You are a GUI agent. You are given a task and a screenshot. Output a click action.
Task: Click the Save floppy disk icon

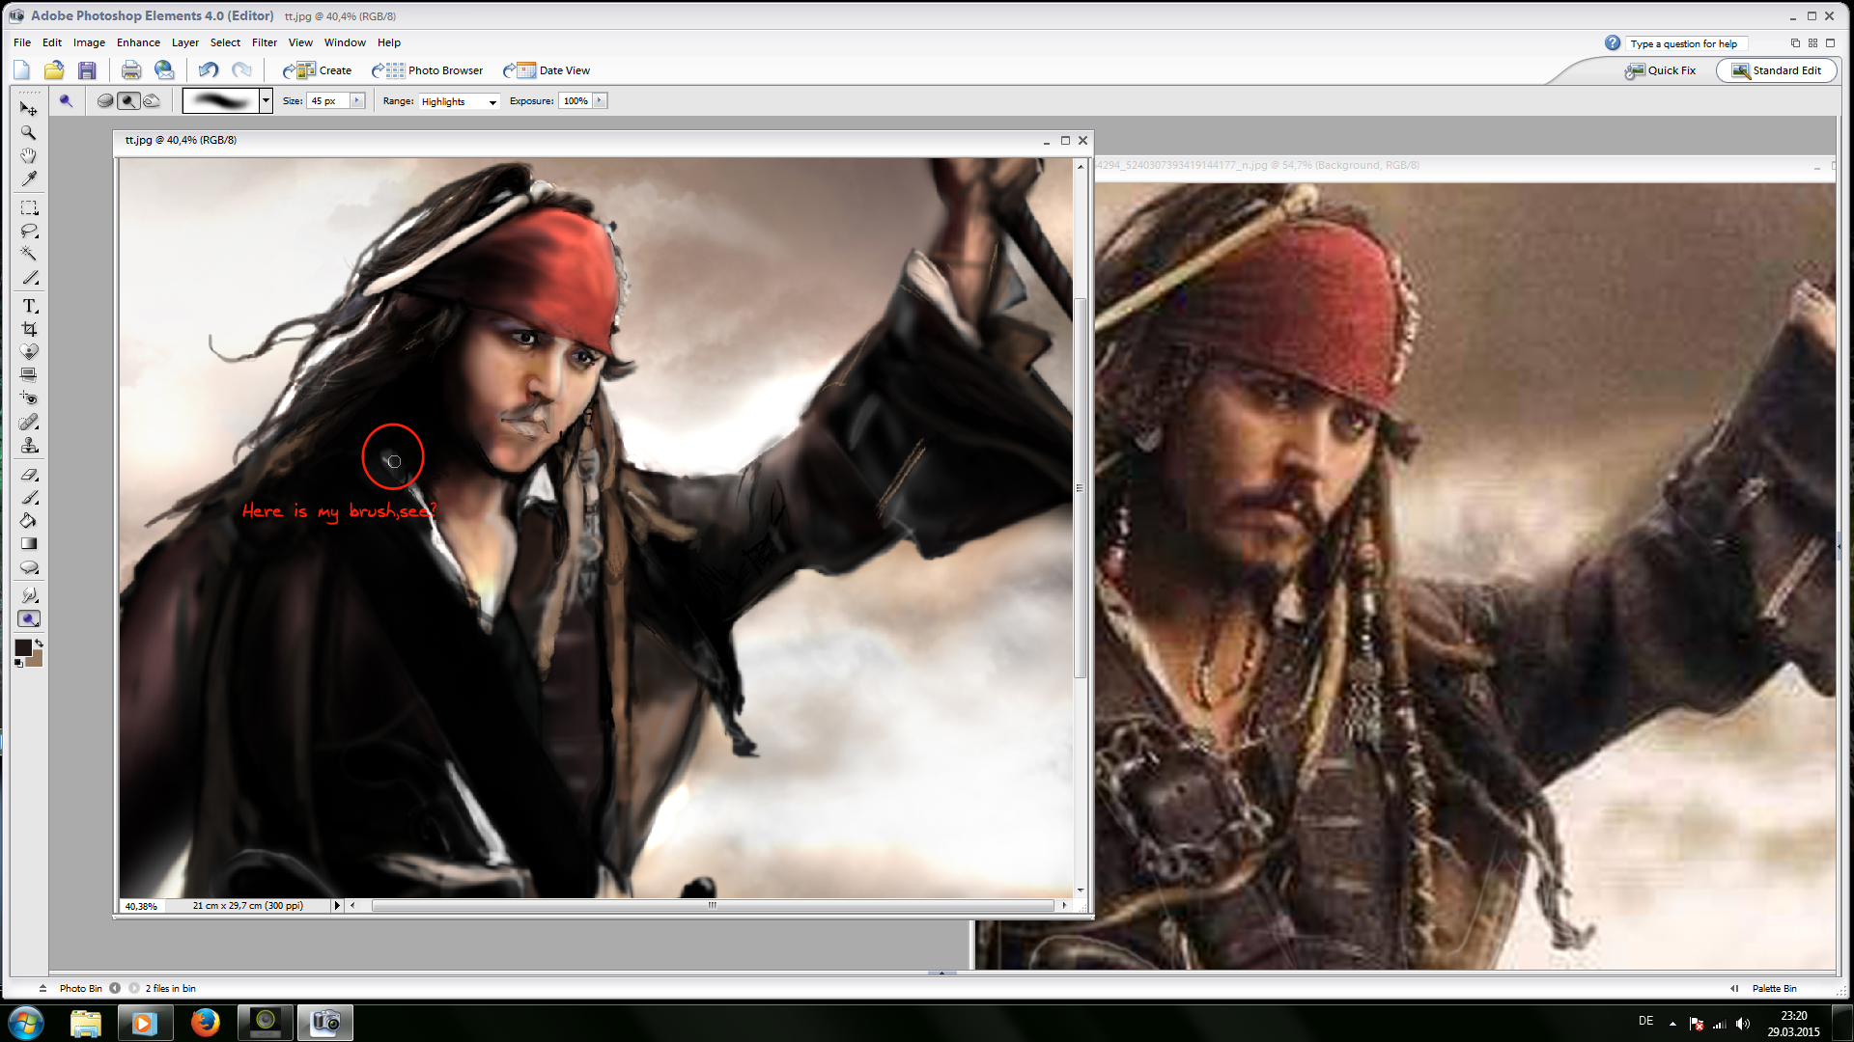point(87,69)
